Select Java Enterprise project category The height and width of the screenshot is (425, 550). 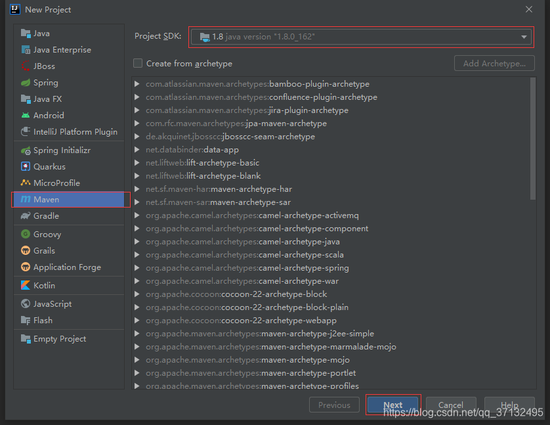click(62, 50)
